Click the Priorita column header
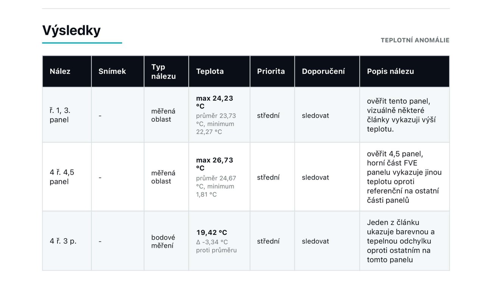 tap(271, 71)
